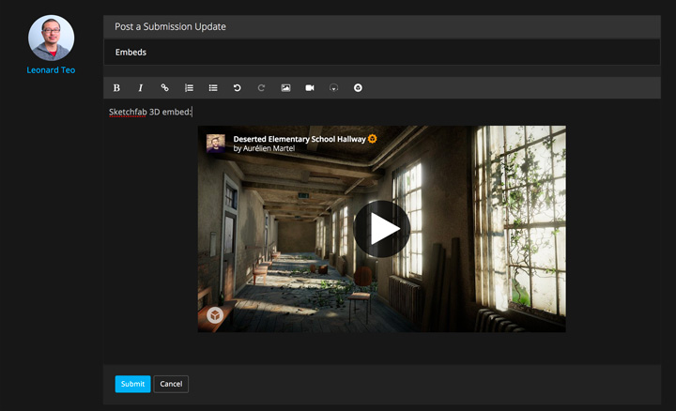The width and height of the screenshot is (676, 411).
Task: Cancel the submission update
Action: [x=171, y=384]
